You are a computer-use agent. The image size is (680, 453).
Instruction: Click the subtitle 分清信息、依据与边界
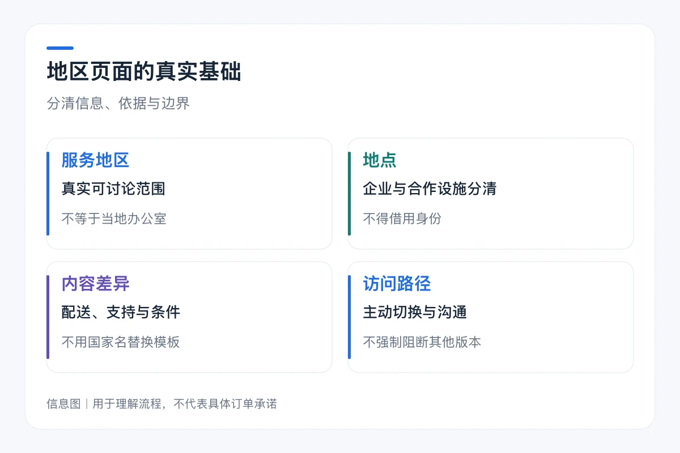(x=118, y=104)
